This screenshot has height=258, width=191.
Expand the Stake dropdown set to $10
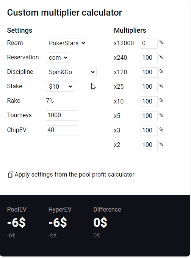[x=60, y=86]
